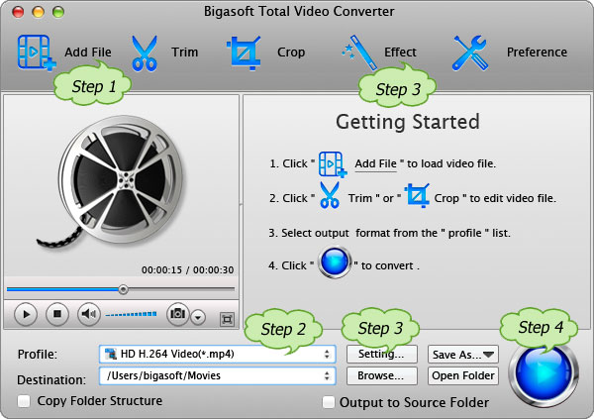Screen dimensions: 594x419
Task: Click the Effect label in toolbar
Action: [400, 52]
